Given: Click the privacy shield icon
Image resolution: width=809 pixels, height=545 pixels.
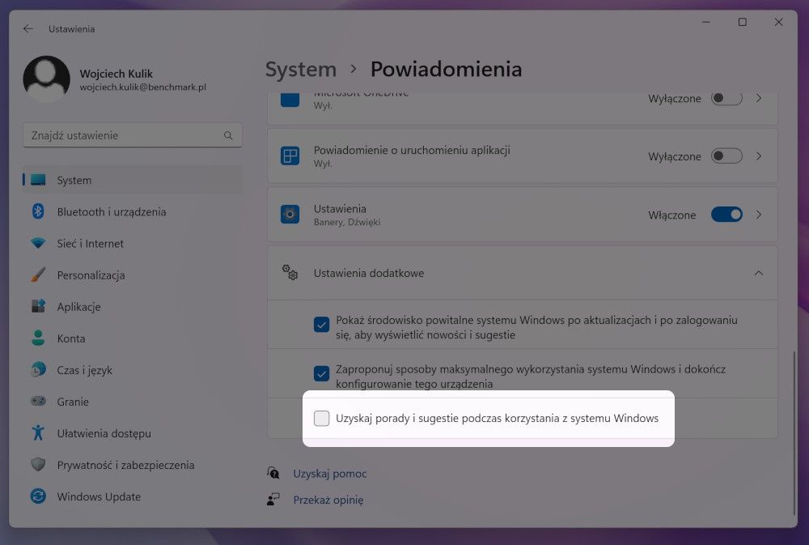Looking at the screenshot, I should pos(38,464).
